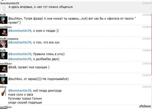The width and height of the screenshot is (152, 109).
Task: Open konstantin39's blank avatar
Action: click(x=4, y=9)
